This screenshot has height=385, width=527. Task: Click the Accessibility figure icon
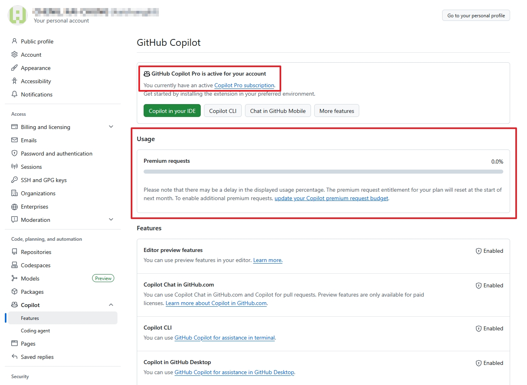point(14,81)
